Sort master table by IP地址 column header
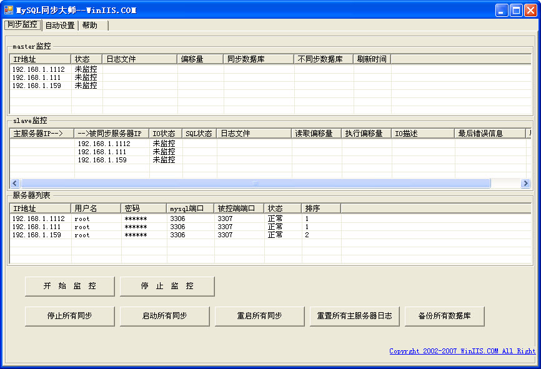This screenshot has width=541, height=369. [x=40, y=59]
